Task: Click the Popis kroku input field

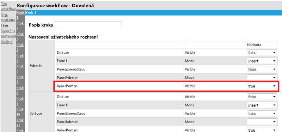Action: 88,25
